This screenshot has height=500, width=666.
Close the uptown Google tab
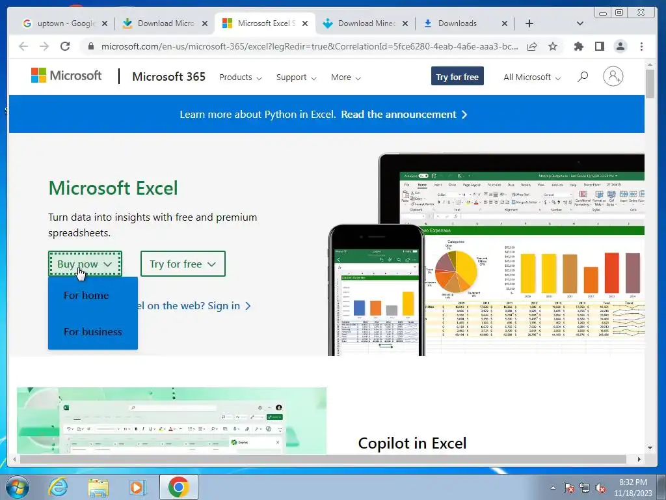105,23
